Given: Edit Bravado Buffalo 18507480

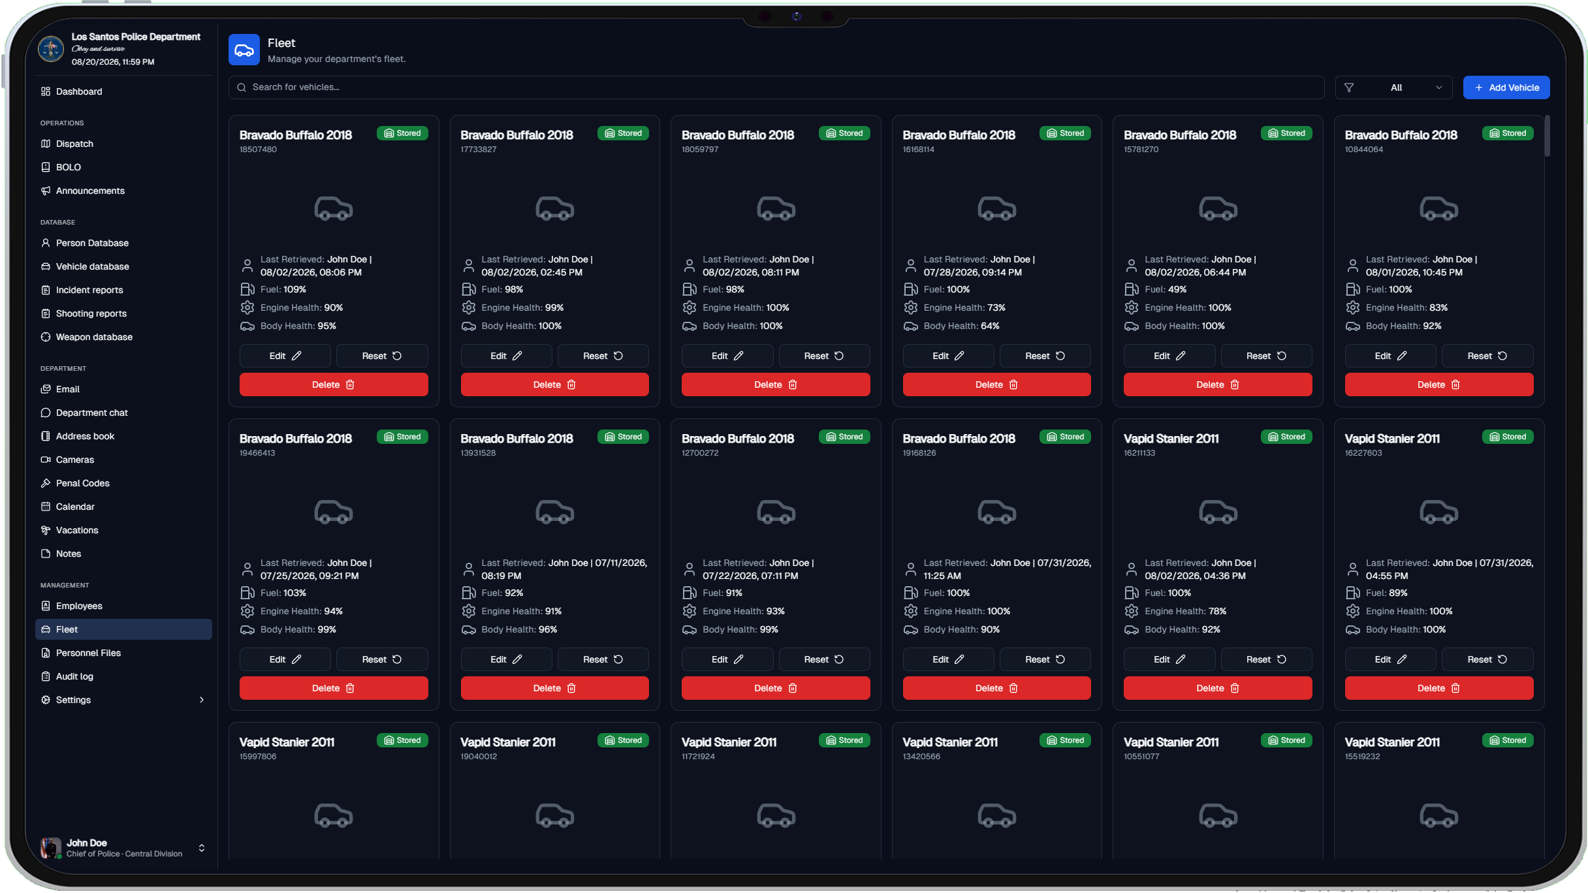Looking at the screenshot, I should (x=285, y=356).
